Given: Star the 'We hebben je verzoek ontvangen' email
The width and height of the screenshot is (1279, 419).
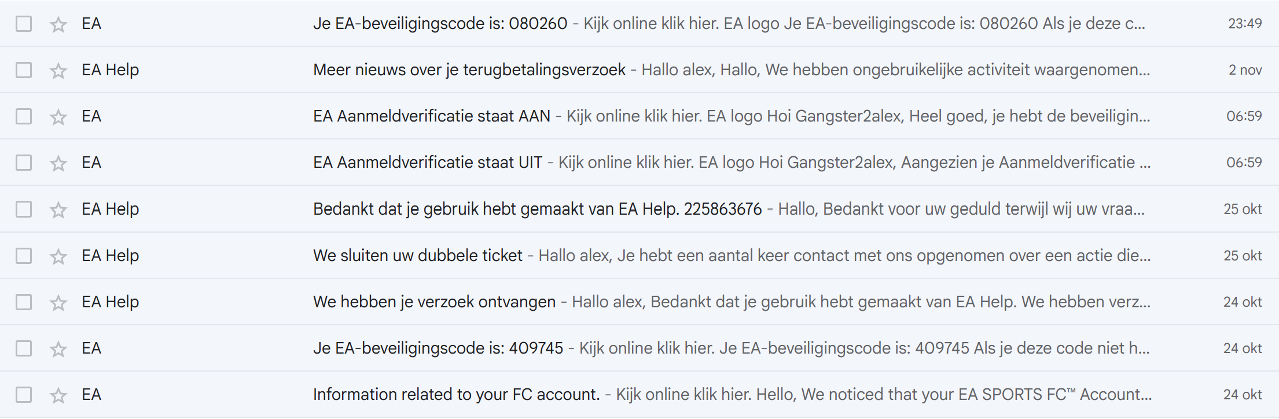Looking at the screenshot, I should point(58,302).
